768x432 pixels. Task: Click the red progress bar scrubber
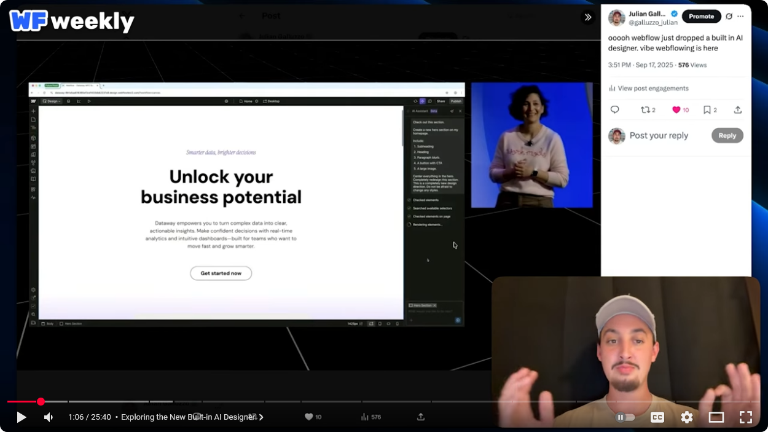[41, 401]
